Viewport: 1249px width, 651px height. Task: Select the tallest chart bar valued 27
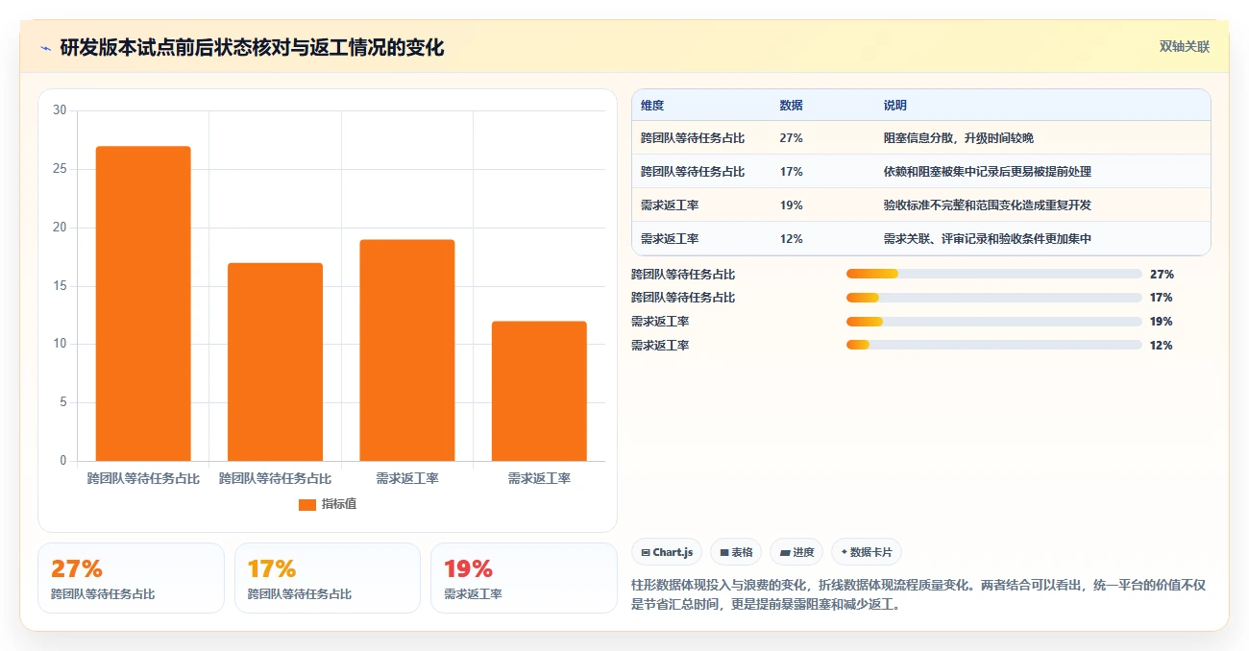click(x=143, y=303)
